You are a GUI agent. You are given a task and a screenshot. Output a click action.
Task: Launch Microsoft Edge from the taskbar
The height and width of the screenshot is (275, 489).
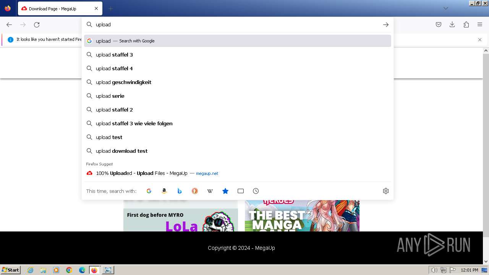82,270
